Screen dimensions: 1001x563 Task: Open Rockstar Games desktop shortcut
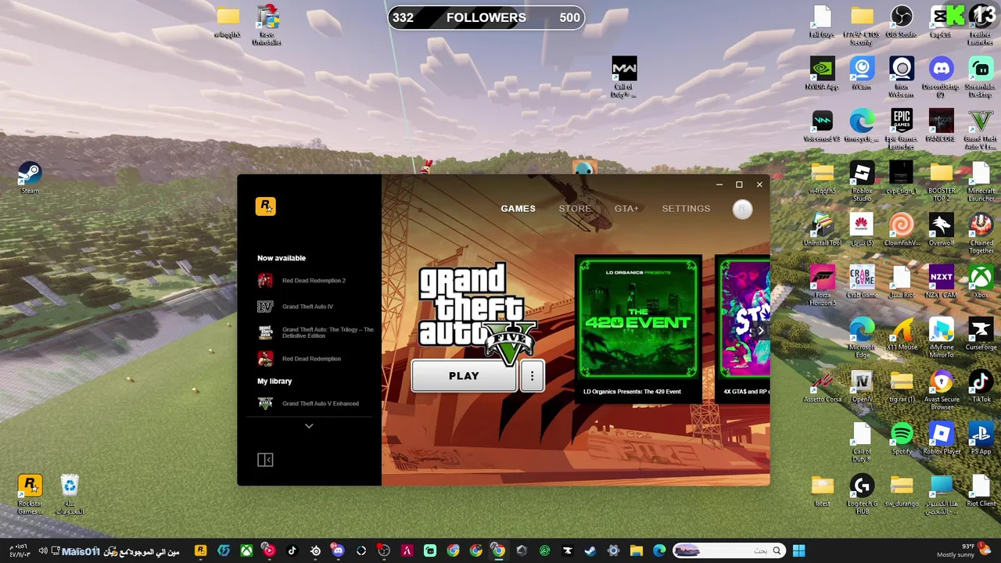point(30,494)
